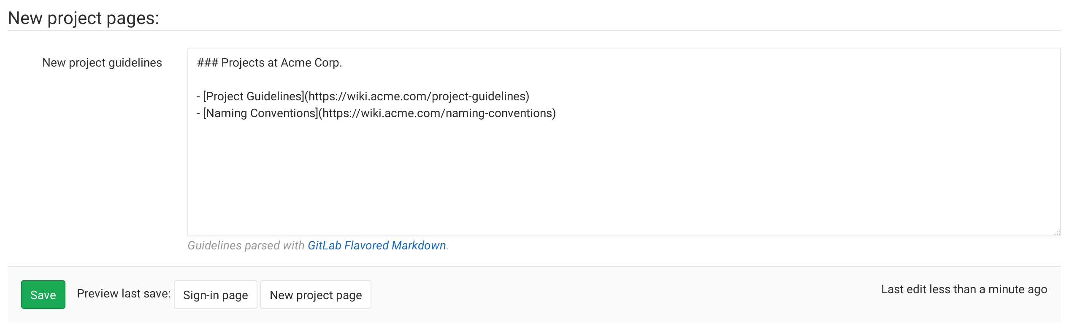Preview the Sign-in page

pos(215,295)
